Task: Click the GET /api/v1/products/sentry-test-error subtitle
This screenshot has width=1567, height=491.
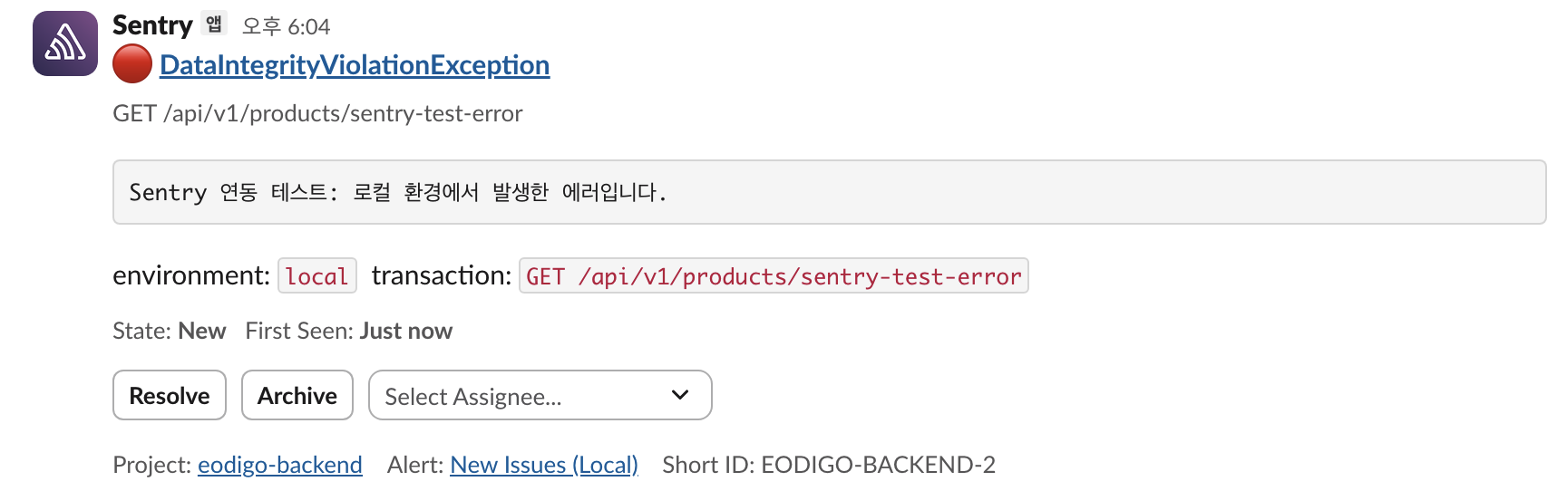Action: click(x=317, y=113)
